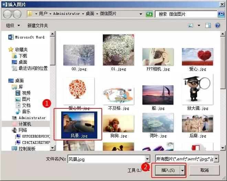This screenshot has height=181, width=227.
Task: Select Microsoft Word in the navigation pane
Action: (x=26, y=37)
